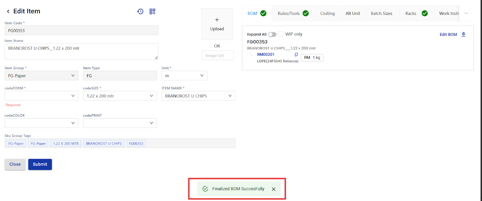Switch to the Batch Sizes tab

tap(381, 13)
